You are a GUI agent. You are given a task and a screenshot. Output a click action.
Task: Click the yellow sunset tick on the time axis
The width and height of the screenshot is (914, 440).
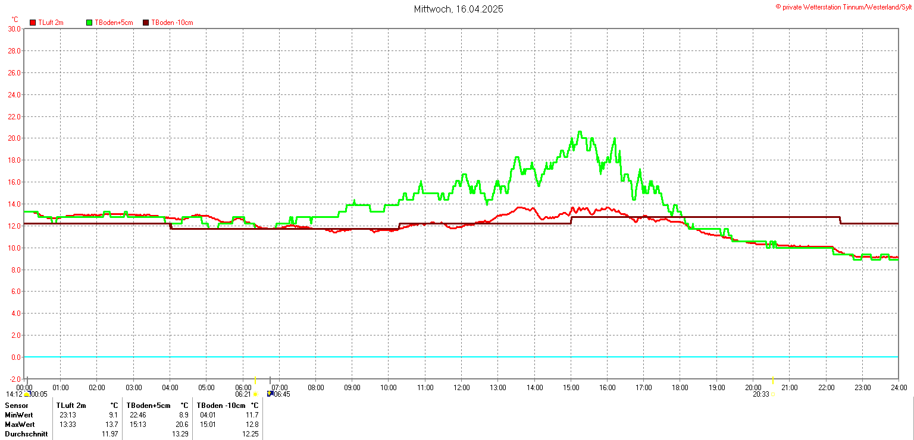[772, 380]
